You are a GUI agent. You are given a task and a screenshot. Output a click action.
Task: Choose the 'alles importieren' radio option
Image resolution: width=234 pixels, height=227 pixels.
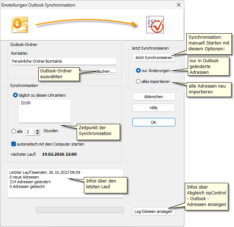coord(138,81)
